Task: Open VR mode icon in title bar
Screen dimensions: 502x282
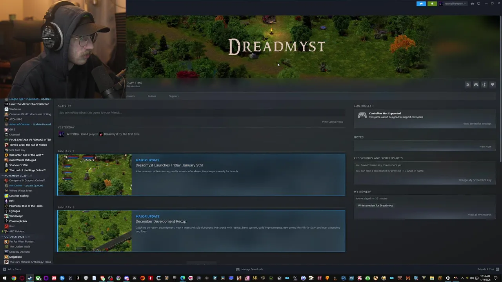Action: pos(472,4)
